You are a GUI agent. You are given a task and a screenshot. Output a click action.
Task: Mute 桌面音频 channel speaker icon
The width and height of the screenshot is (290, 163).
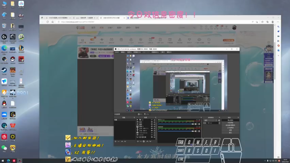pyautogui.click(x=196, y=131)
